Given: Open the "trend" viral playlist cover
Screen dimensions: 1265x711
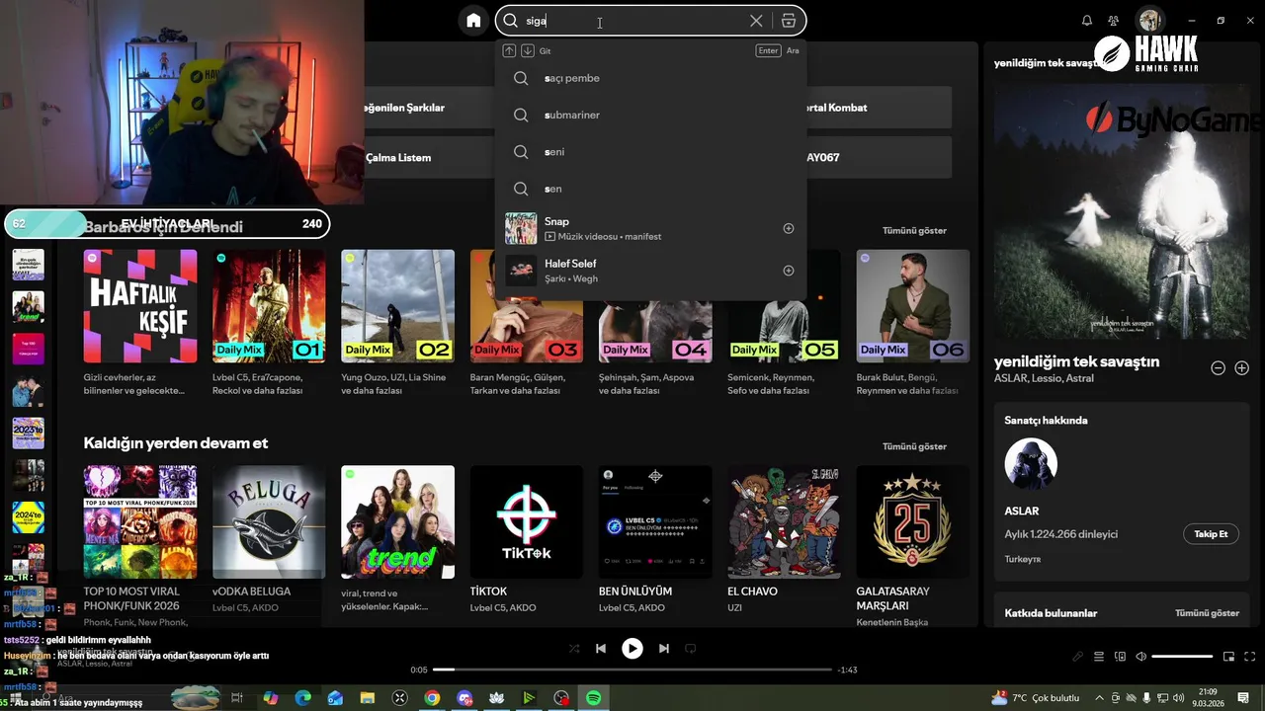Looking at the screenshot, I should tap(397, 522).
